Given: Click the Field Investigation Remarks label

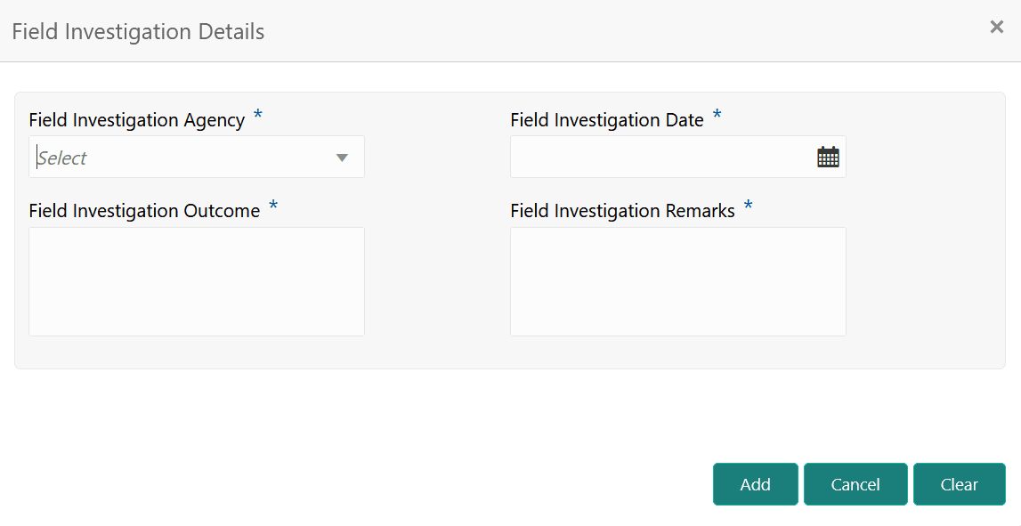Looking at the screenshot, I should coord(621,211).
